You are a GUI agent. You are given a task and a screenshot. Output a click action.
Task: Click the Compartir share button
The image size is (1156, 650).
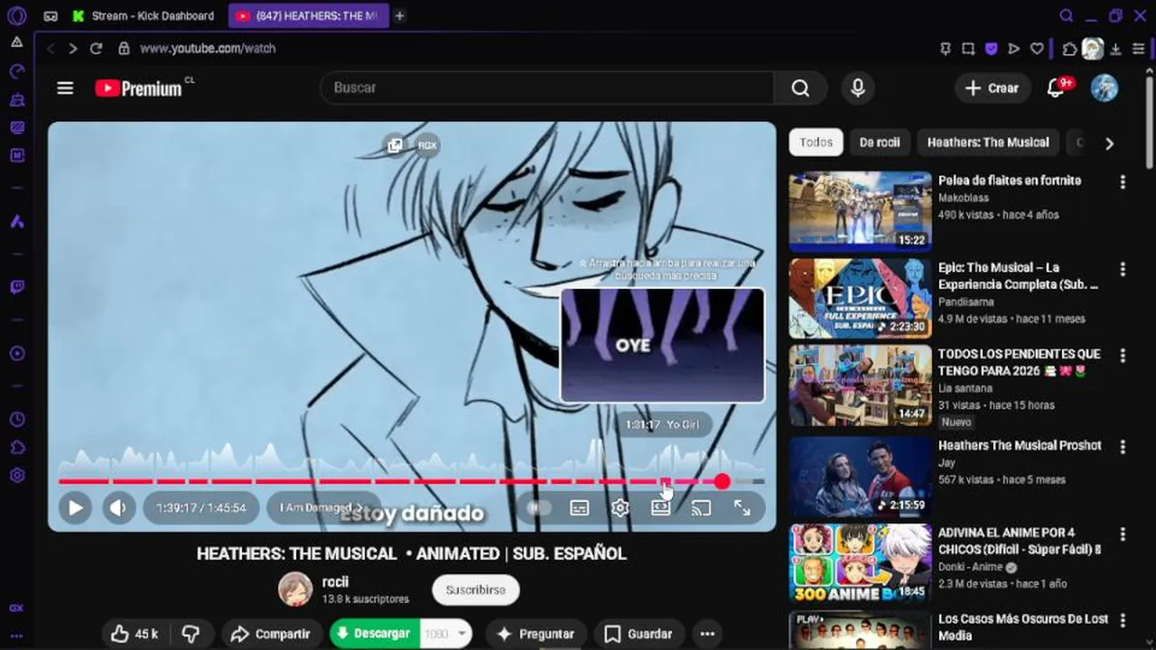pyautogui.click(x=270, y=634)
